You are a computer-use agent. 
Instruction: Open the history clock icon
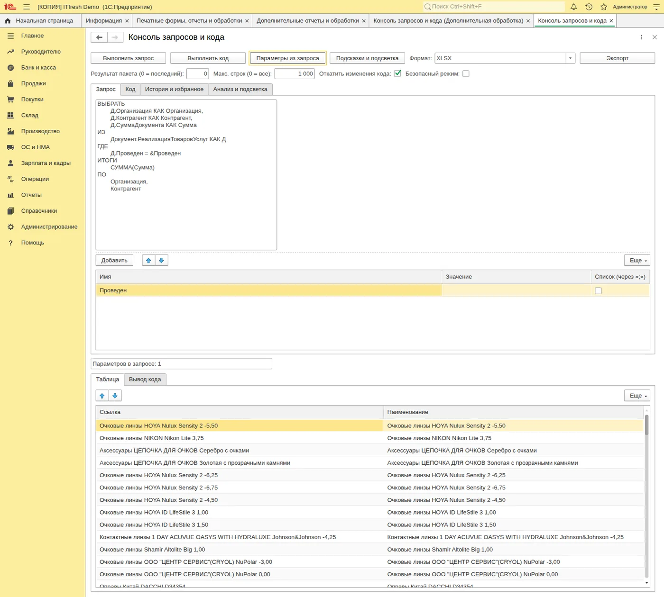[x=589, y=7]
